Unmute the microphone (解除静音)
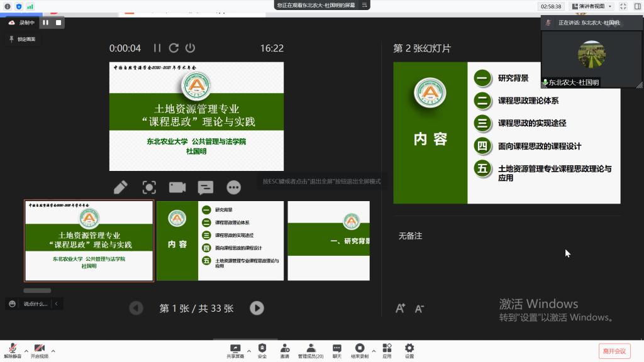 point(12,349)
